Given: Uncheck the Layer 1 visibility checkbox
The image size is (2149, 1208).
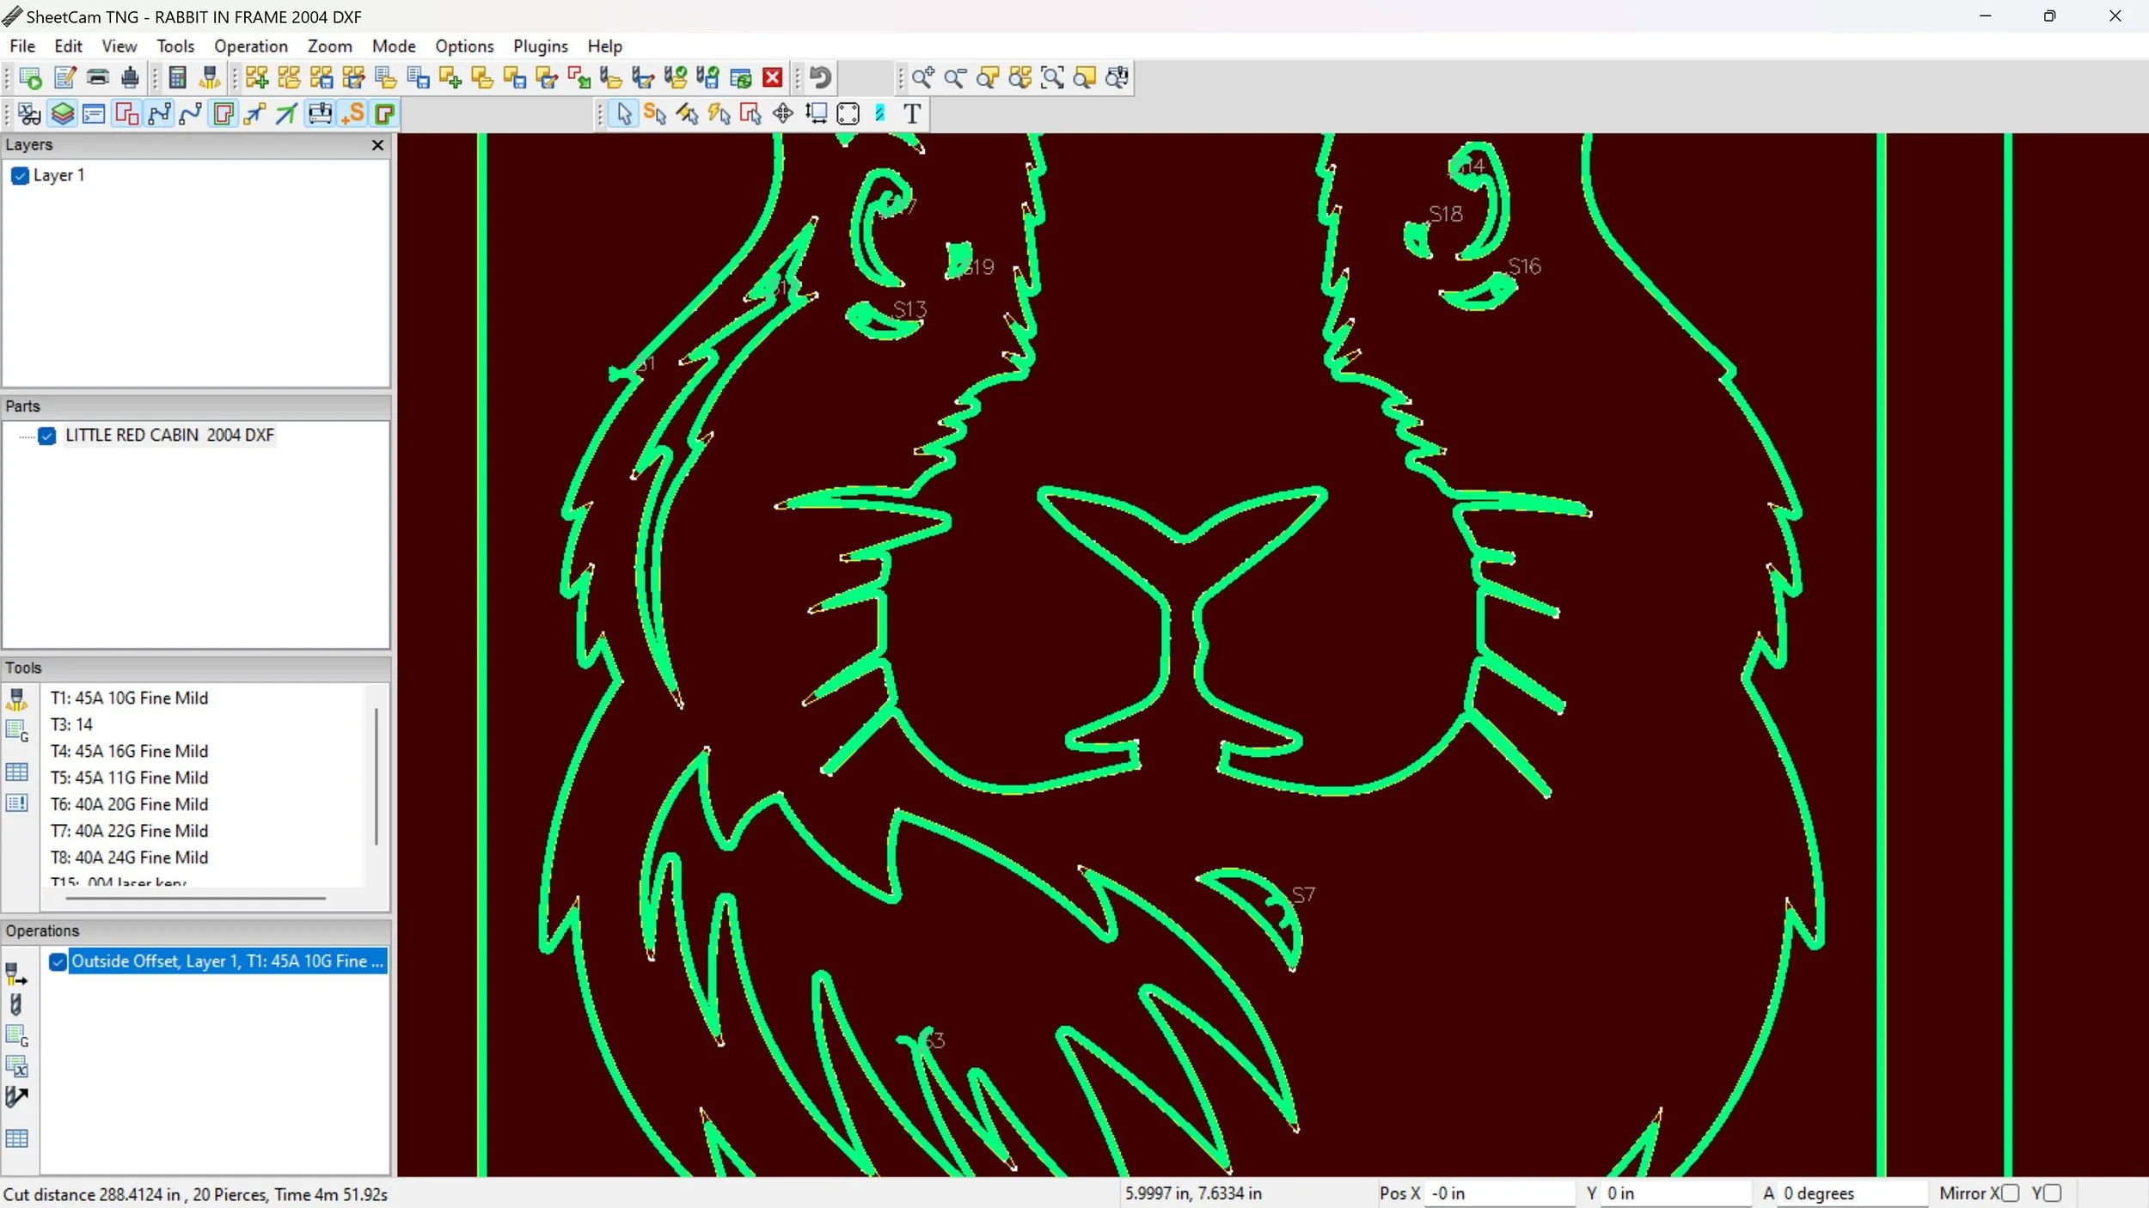Looking at the screenshot, I should [21, 175].
